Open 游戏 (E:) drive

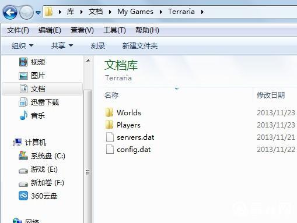pyautogui.click(x=44, y=169)
